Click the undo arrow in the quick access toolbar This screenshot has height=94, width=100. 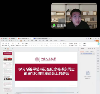(13, 41)
